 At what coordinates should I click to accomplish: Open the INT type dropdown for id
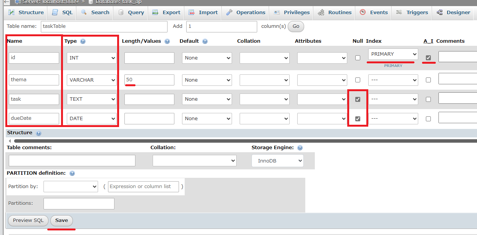[x=92, y=58]
